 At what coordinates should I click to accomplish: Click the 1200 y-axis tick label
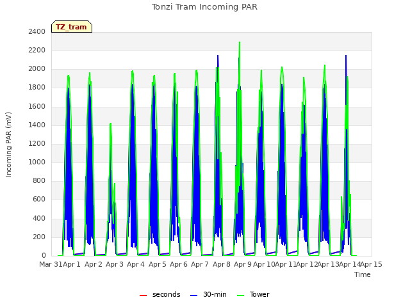pyautogui.click(x=37, y=143)
